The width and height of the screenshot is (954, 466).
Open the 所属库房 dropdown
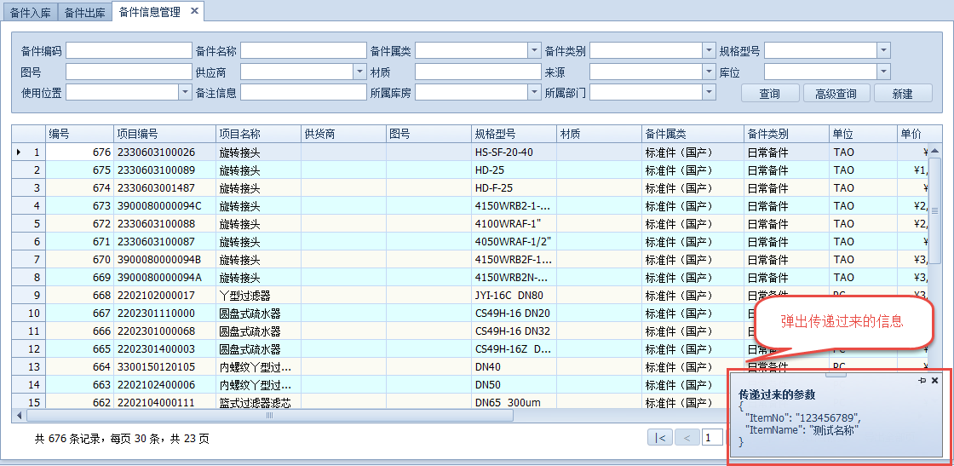[x=534, y=92]
